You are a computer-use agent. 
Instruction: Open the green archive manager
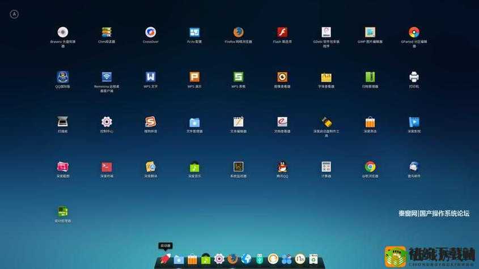370,77
